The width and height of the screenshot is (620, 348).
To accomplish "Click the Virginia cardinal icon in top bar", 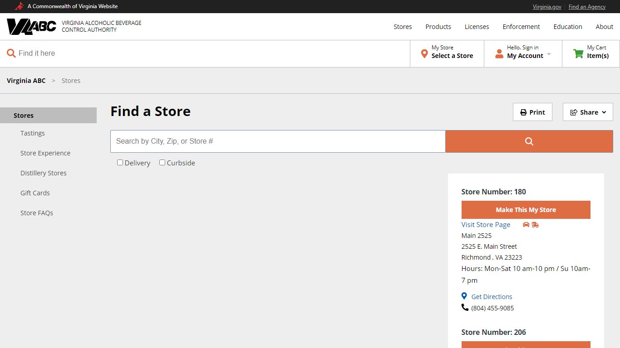I will 19,6.
